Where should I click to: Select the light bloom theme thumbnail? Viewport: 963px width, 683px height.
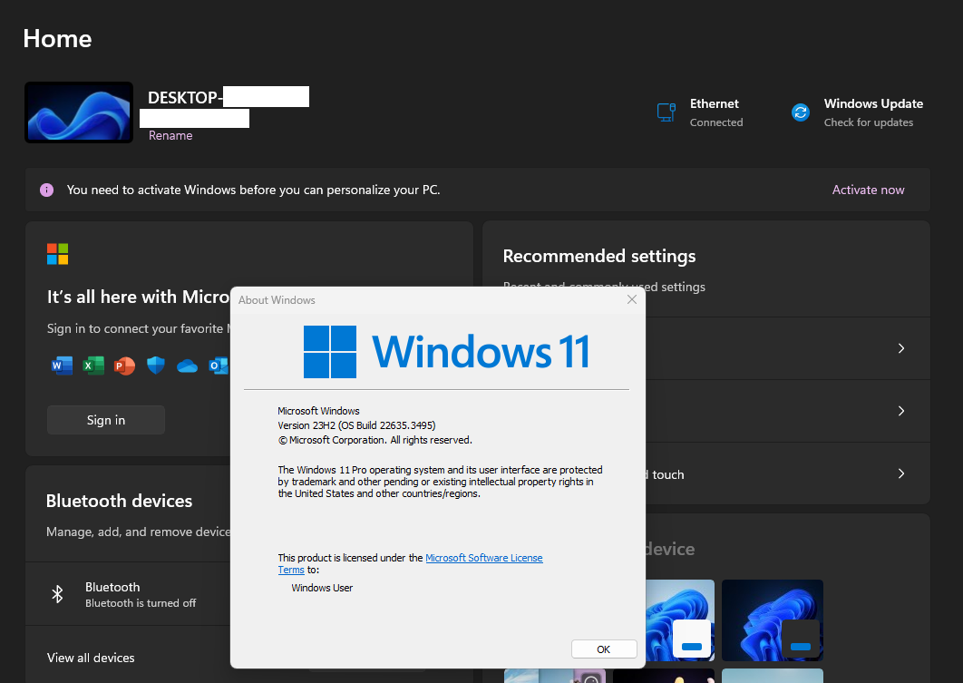(680, 620)
